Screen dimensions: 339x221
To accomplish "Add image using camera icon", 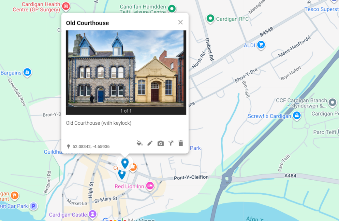I will click(160, 143).
